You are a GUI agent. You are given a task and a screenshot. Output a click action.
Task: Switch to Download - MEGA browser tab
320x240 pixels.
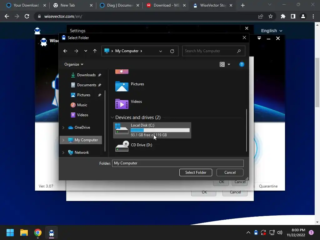pos(166,5)
